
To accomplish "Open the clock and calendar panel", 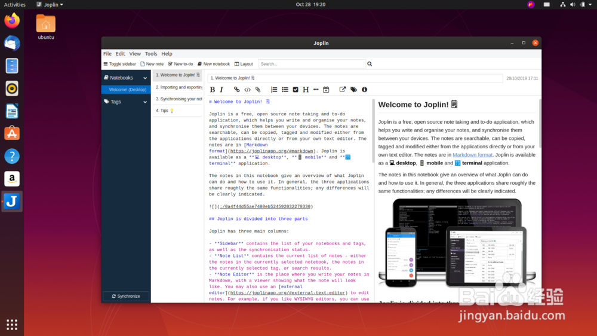I will tap(310, 5).
